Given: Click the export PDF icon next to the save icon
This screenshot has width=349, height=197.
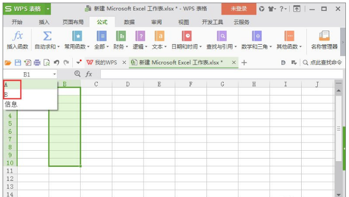Looking at the screenshot, I should point(28,63).
